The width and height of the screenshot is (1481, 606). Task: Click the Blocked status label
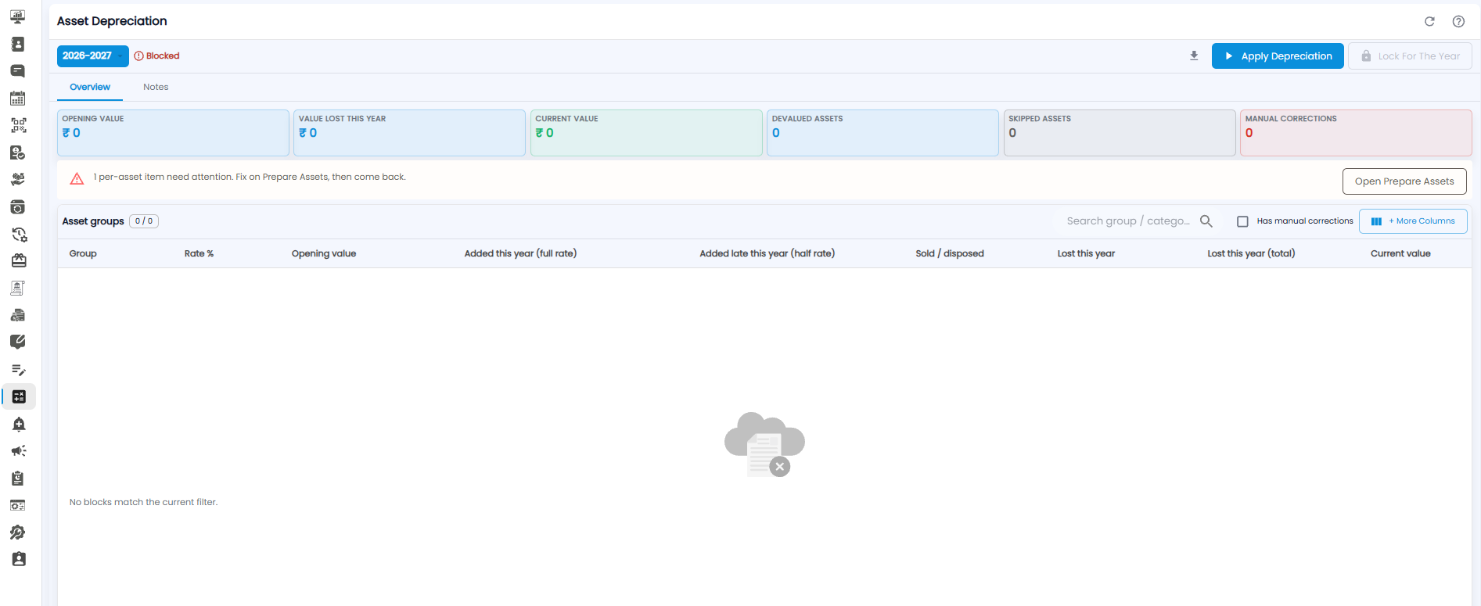tap(156, 56)
